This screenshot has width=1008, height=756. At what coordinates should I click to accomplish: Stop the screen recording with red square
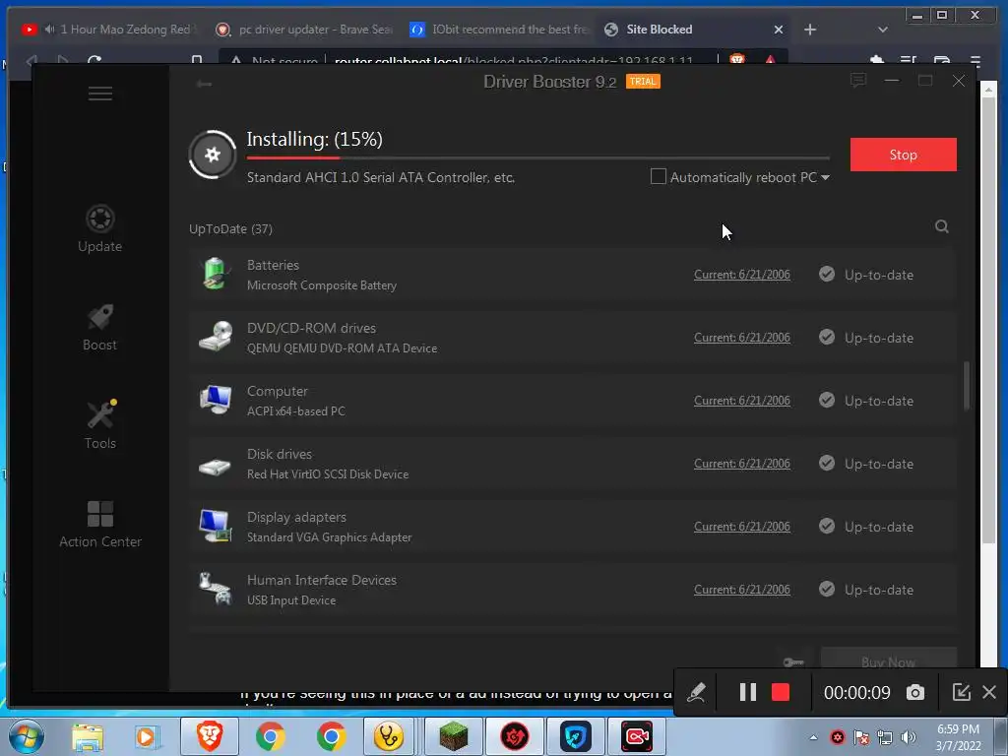tap(781, 692)
